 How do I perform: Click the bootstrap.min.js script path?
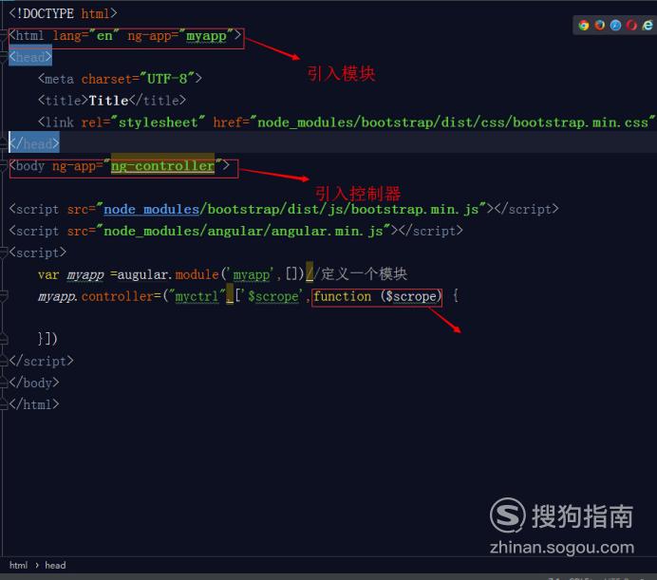291,209
